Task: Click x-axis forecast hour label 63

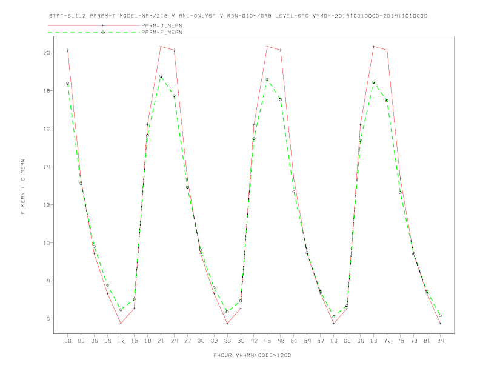Action: pyautogui.click(x=347, y=341)
